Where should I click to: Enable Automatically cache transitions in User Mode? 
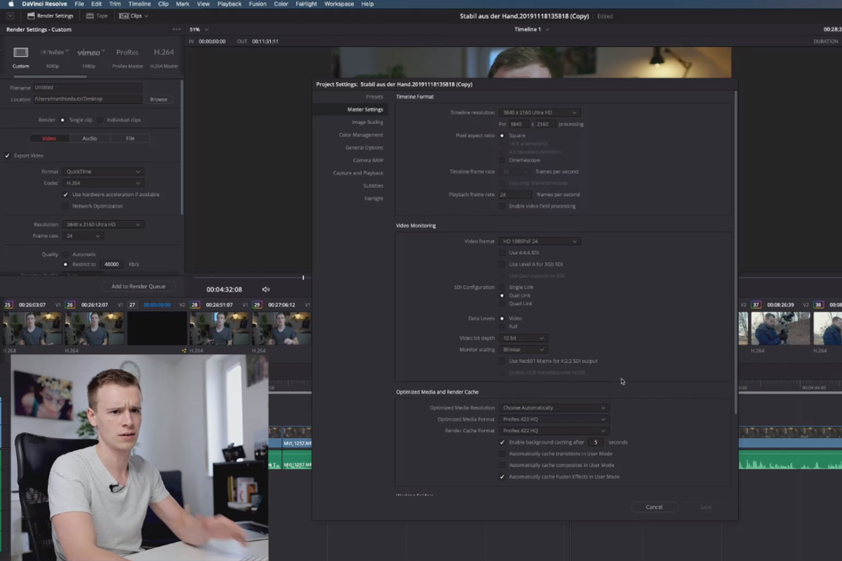[x=502, y=454]
